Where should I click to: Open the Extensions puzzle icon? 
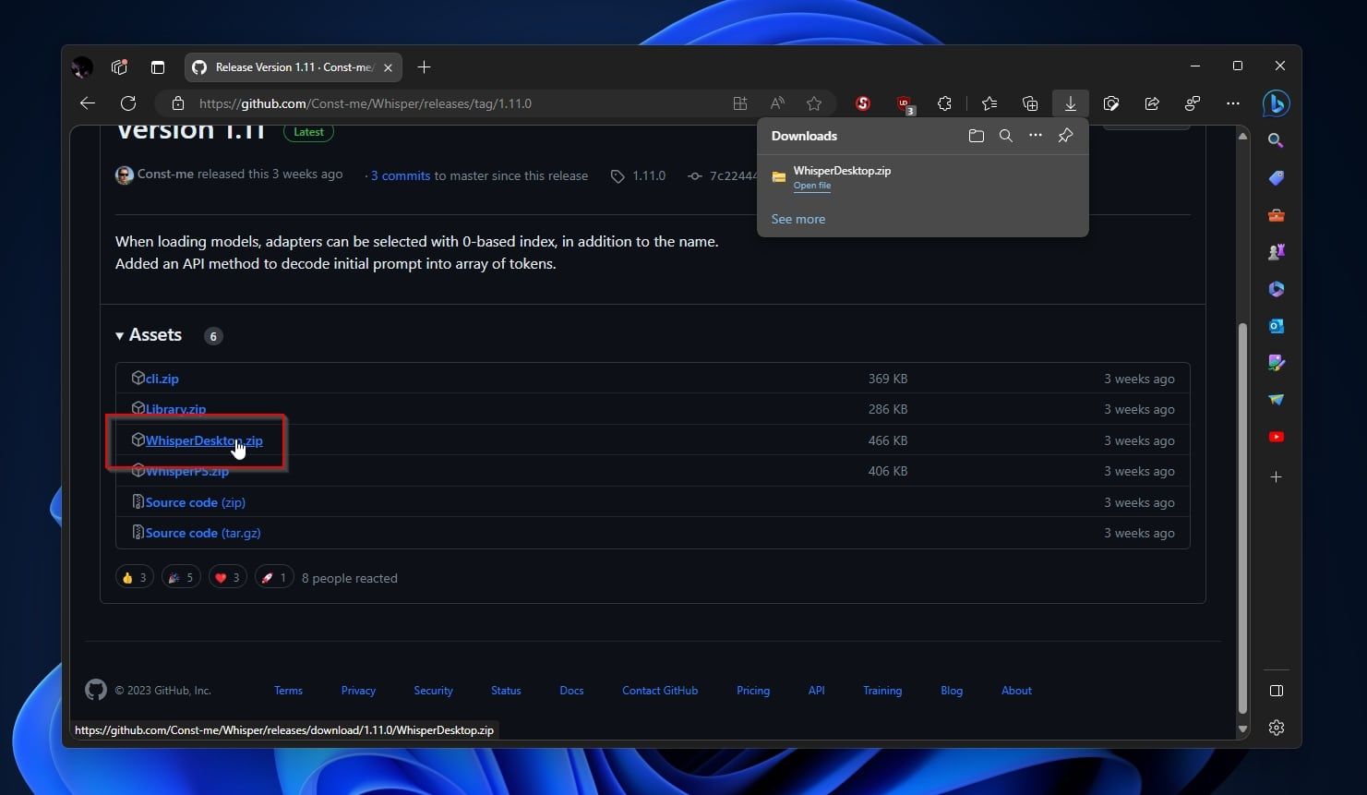944,103
